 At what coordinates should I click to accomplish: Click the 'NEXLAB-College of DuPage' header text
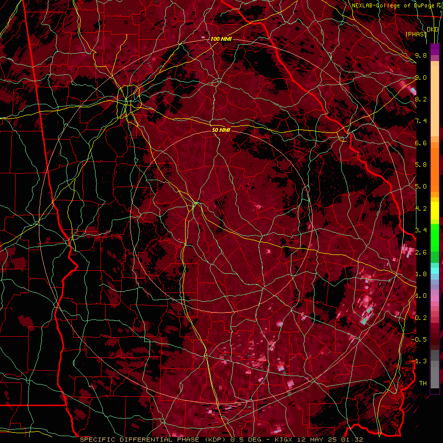coord(393,5)
